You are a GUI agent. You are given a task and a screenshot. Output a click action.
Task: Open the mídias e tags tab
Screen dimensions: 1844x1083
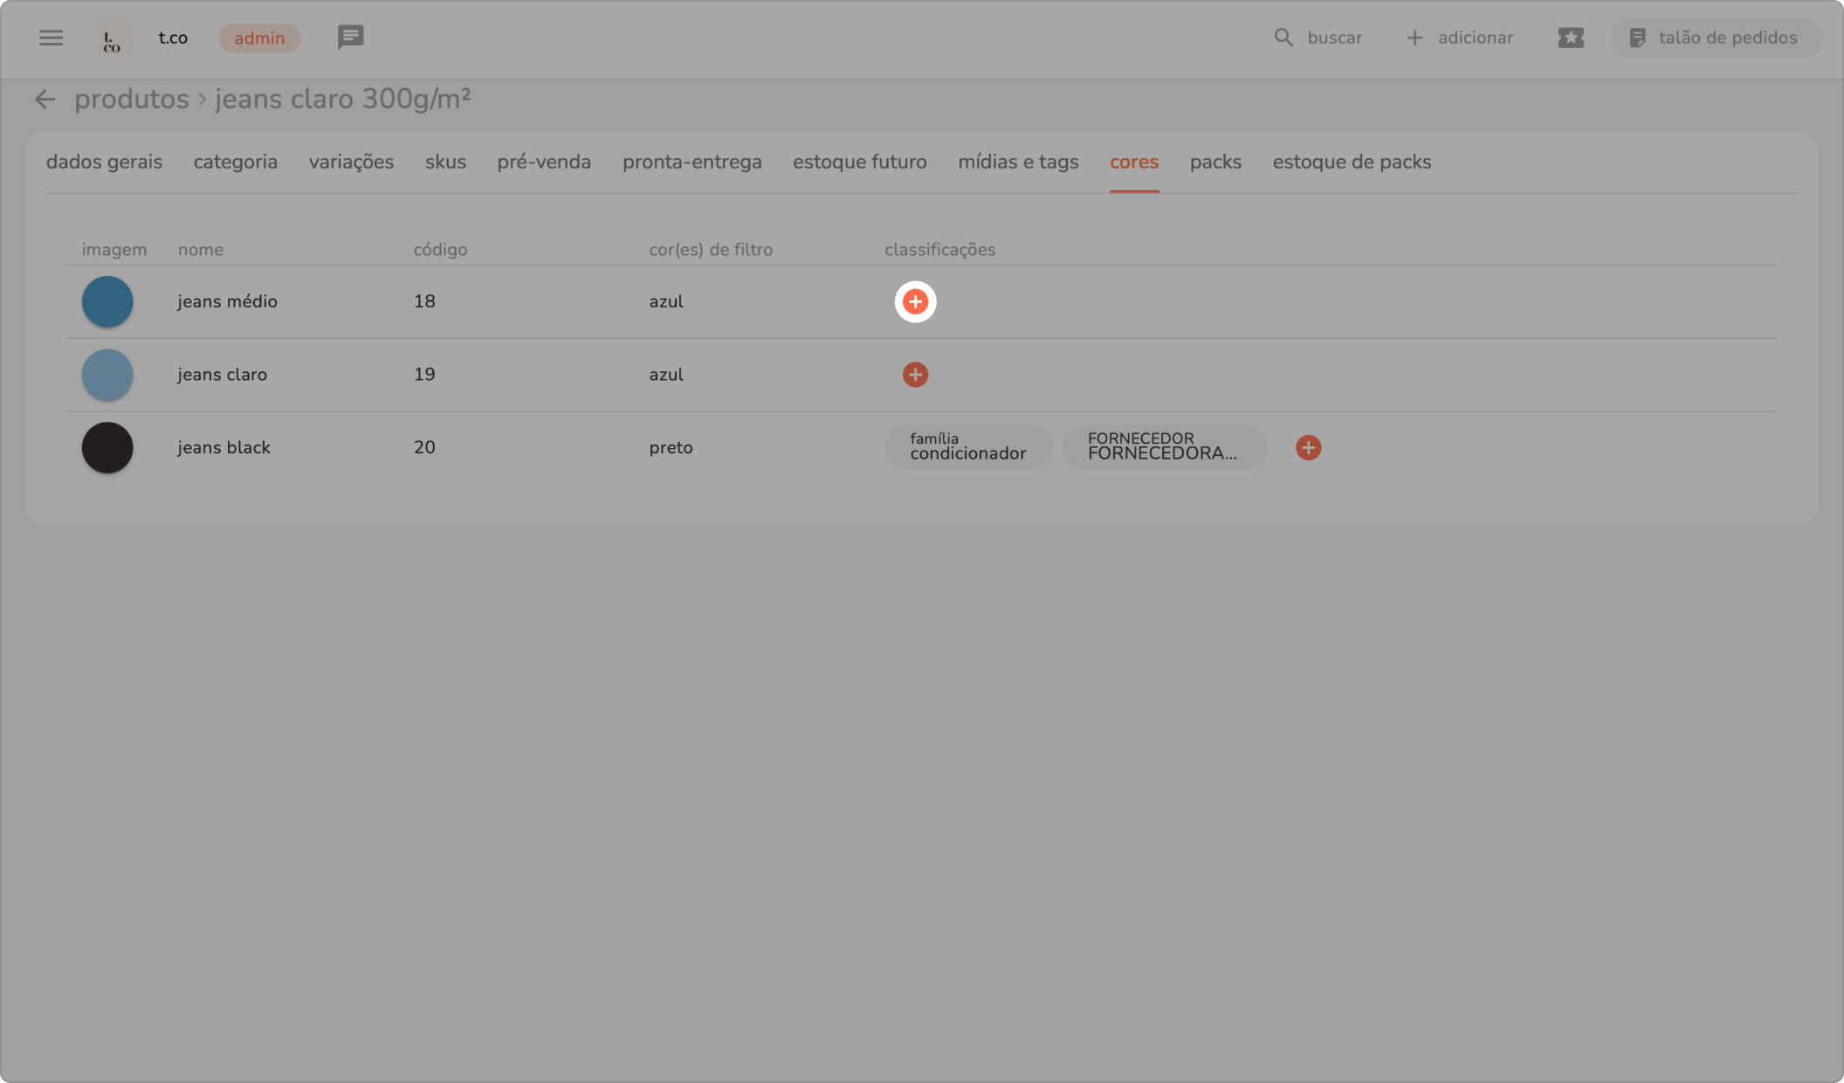pos(1018,162)
